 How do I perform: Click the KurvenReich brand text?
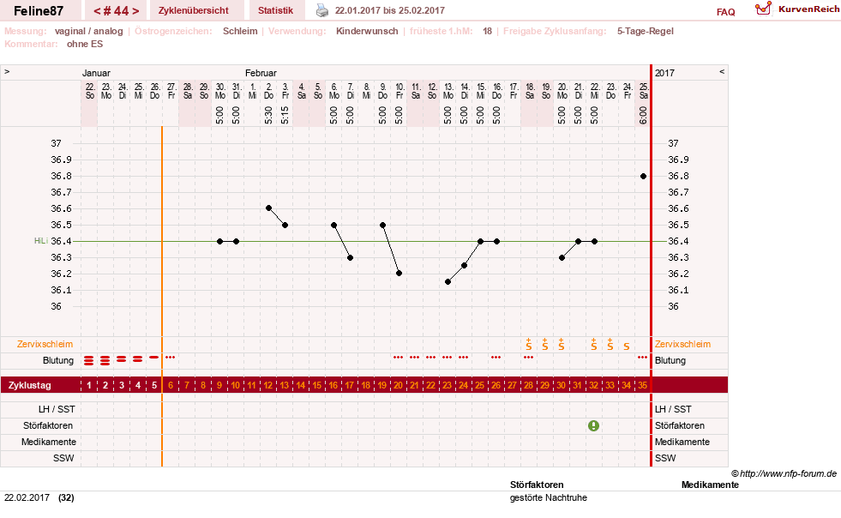point(808,9)
